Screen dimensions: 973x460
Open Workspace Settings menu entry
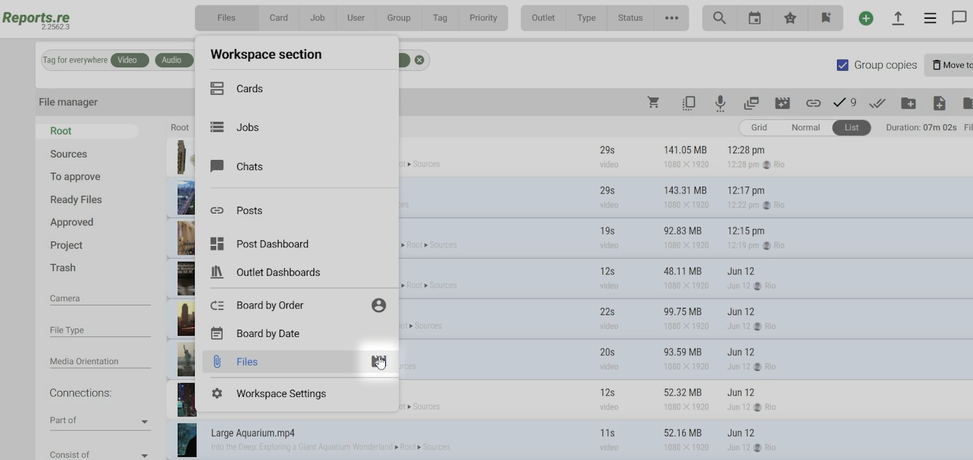[281, 393]
